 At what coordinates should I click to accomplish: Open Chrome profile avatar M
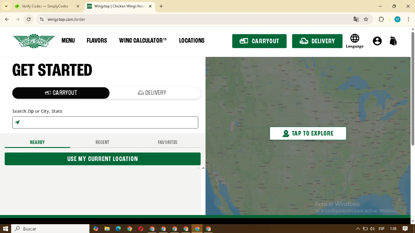398,19
